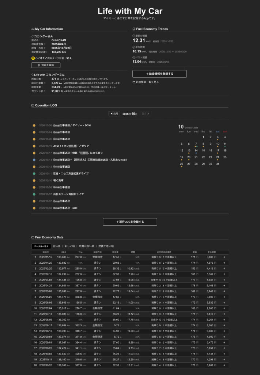Select October 20 on the calendar

click(x=189, y=157)
